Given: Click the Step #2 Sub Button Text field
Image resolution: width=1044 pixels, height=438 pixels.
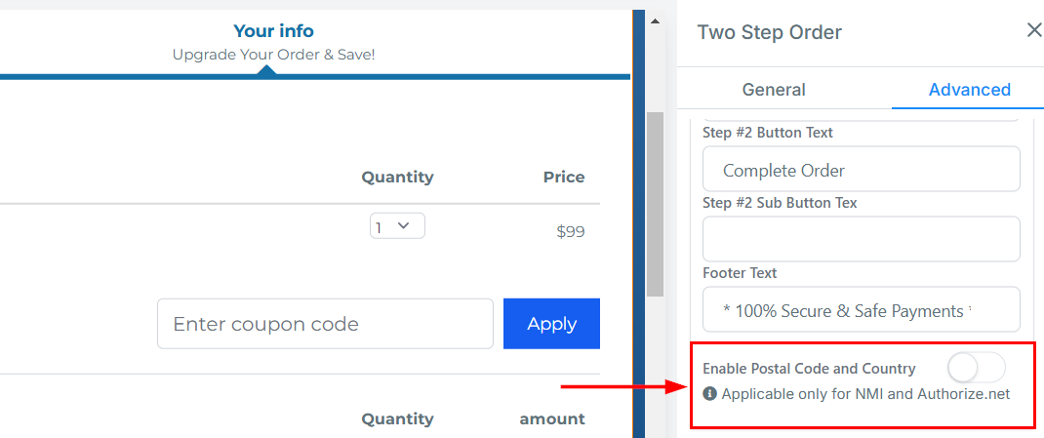Looking at the screenshot, I should pos(861,239).
